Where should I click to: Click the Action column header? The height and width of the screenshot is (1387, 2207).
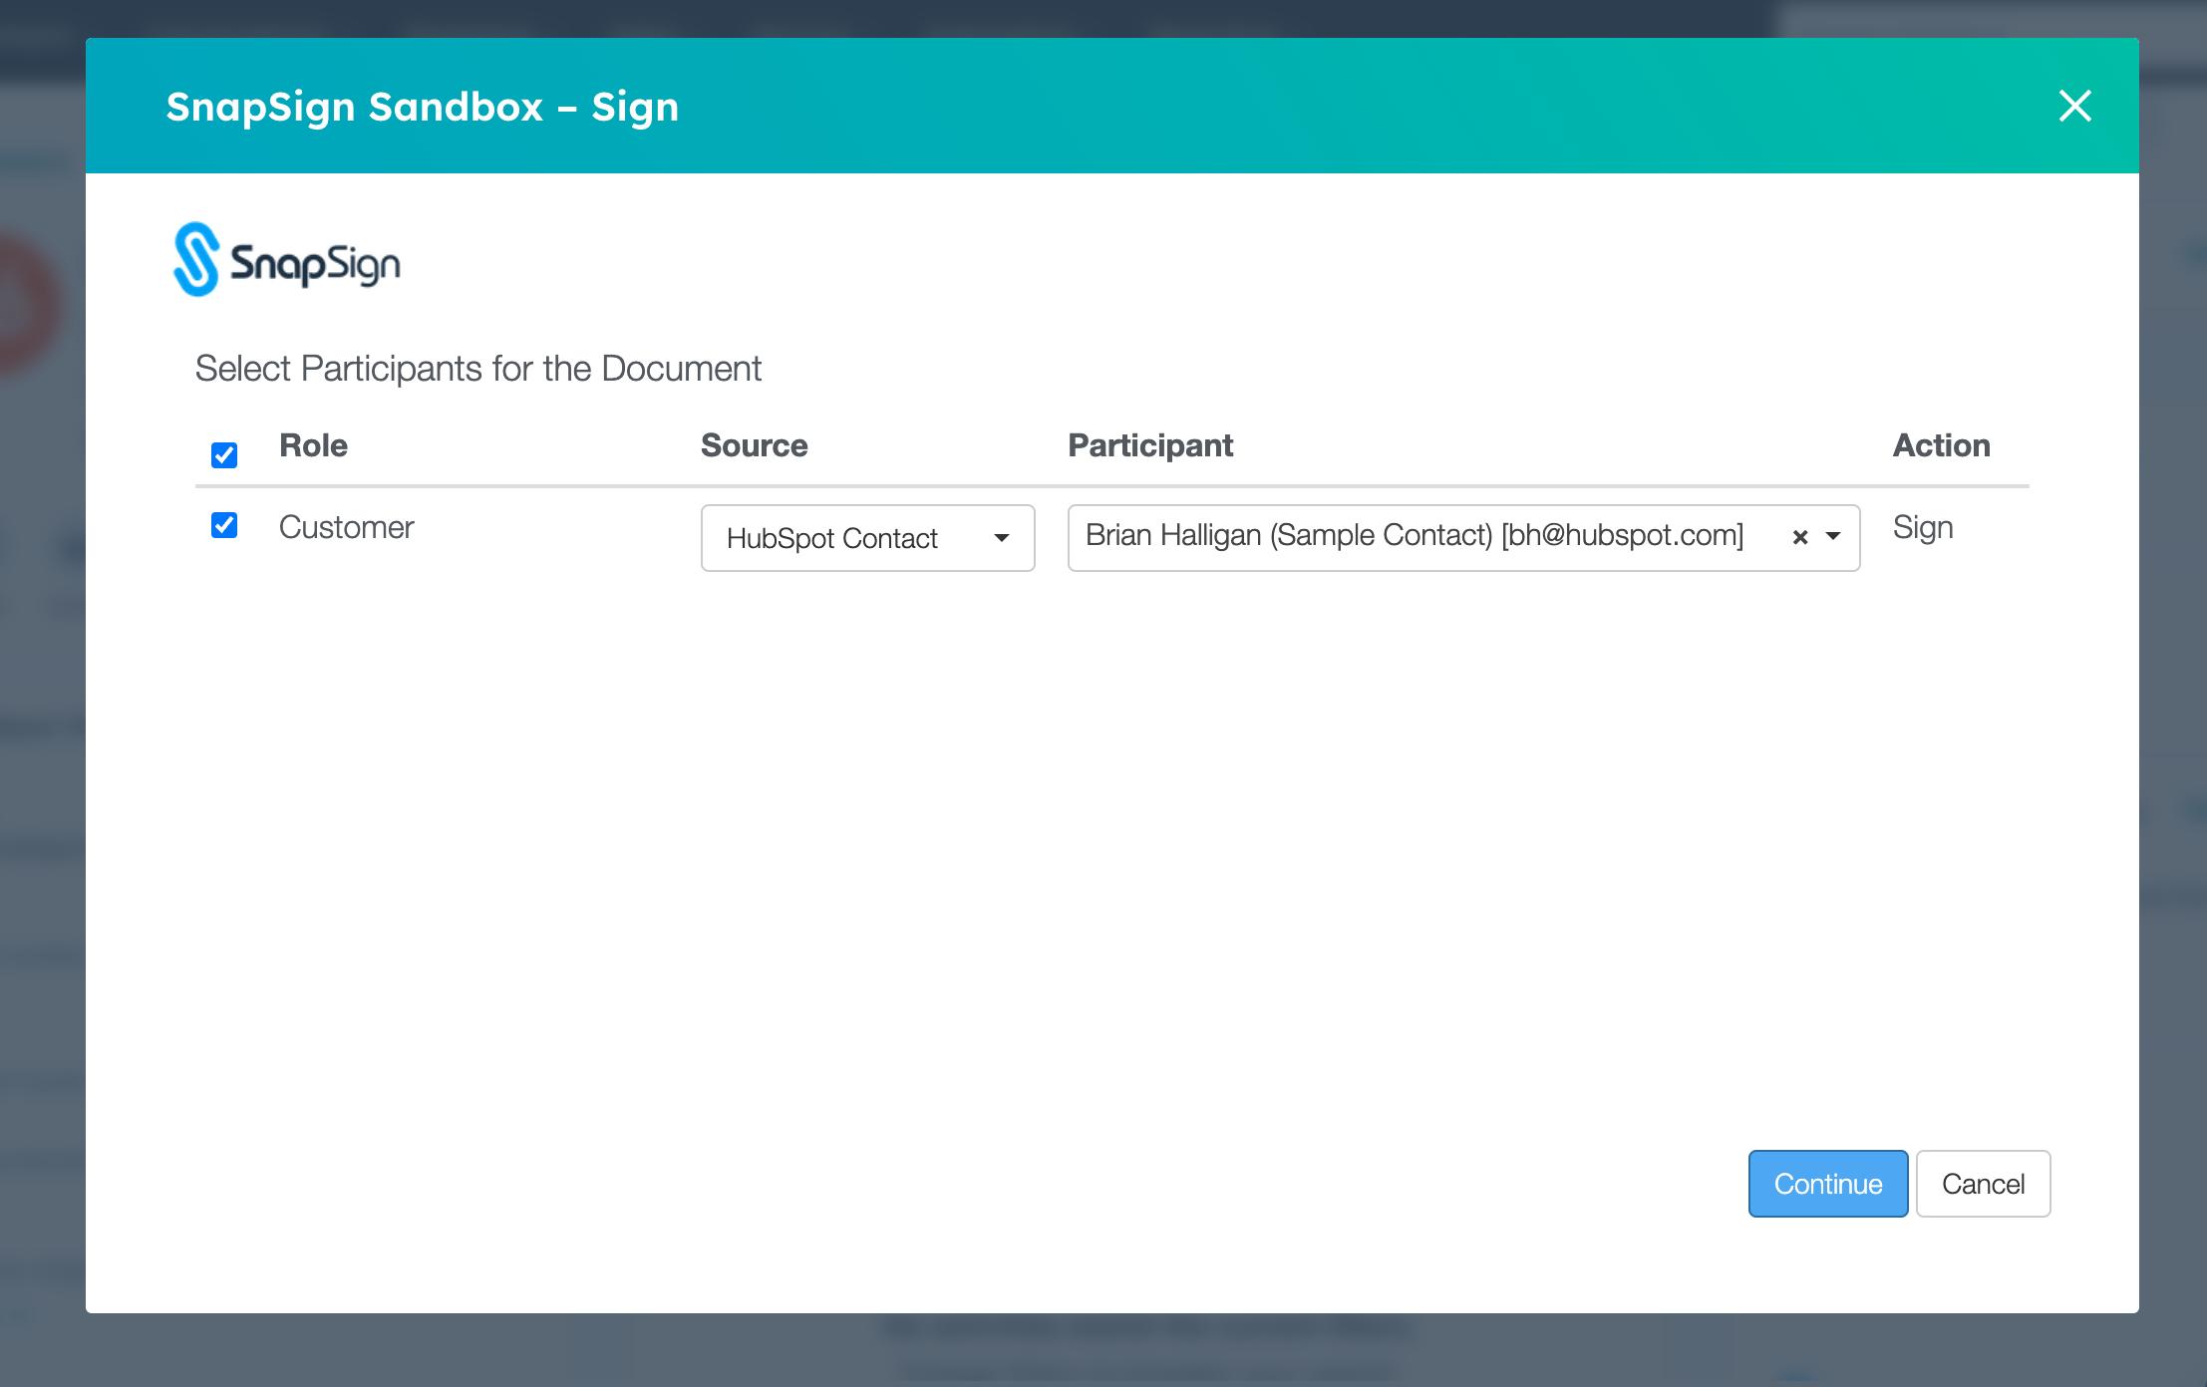pos(1941,445)
